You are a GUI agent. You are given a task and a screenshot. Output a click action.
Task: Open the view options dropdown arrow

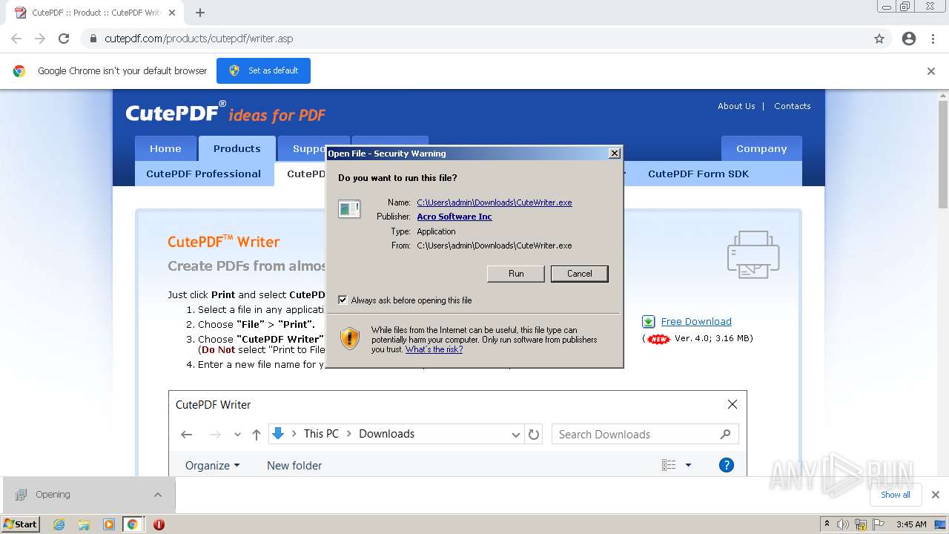click(x=688, y=466)
